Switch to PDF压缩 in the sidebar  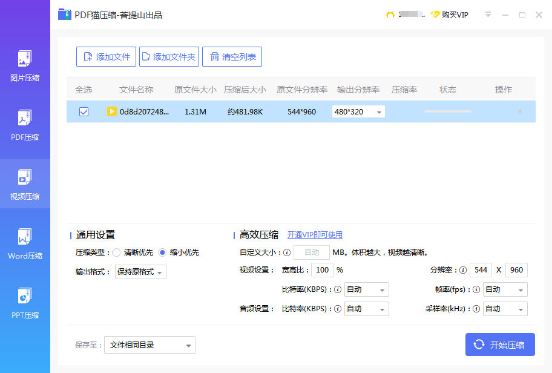(x=25, y=125)
